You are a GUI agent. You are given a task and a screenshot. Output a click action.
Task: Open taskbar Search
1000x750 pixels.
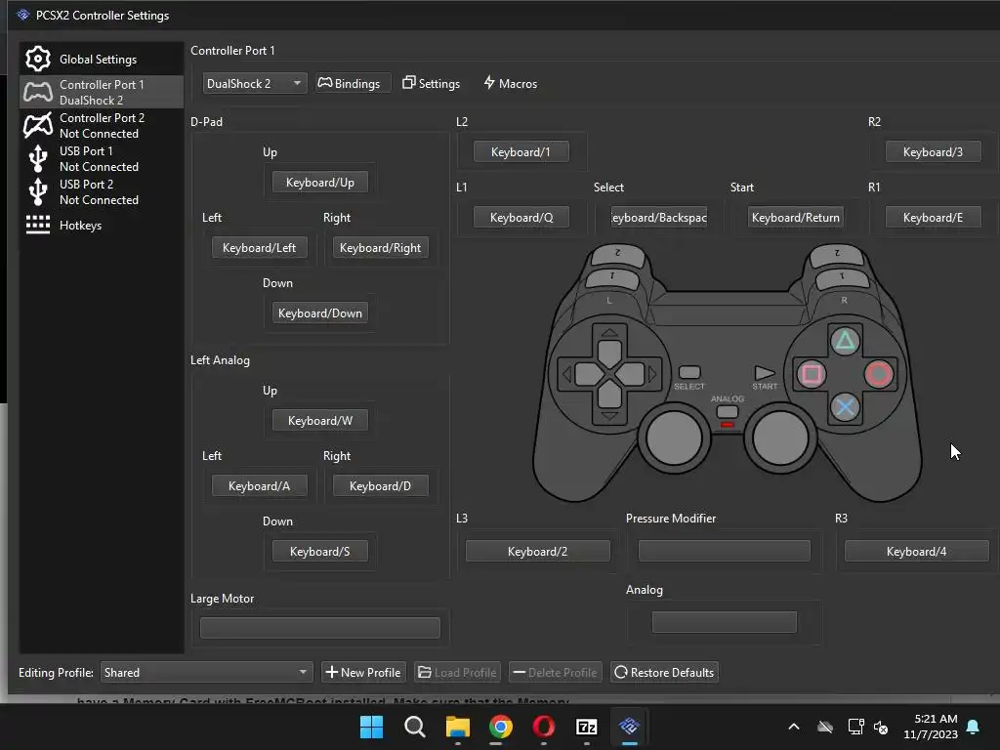[414, 727]
